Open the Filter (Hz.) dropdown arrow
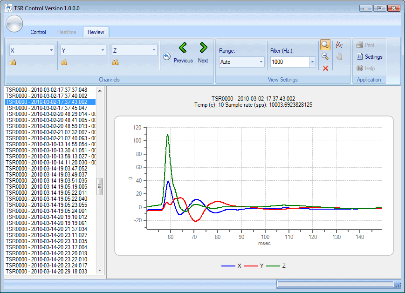This screenshot has width=405, height=293. coord(312,62)
